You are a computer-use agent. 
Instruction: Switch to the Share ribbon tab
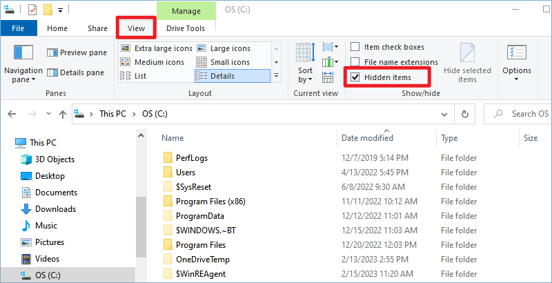coord(97,28)
